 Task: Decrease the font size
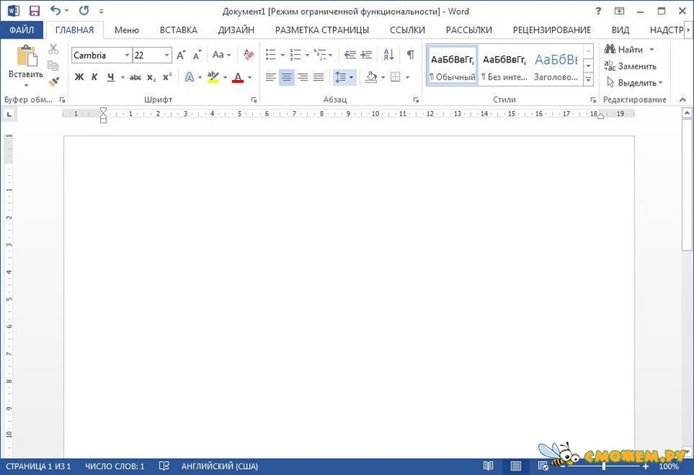click(x=197, y=56)
